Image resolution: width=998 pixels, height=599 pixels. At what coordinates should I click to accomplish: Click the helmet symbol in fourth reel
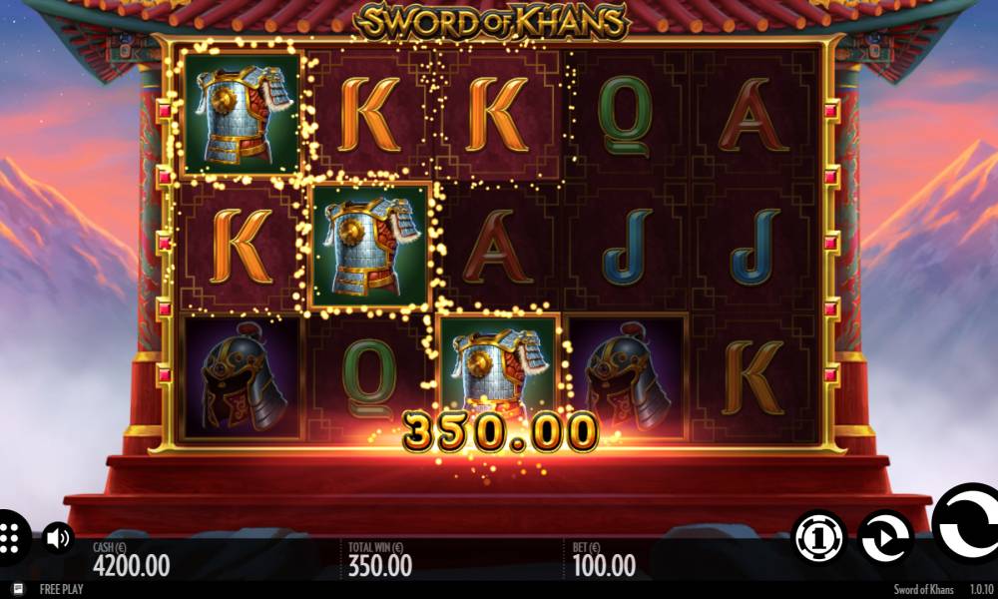627,375
